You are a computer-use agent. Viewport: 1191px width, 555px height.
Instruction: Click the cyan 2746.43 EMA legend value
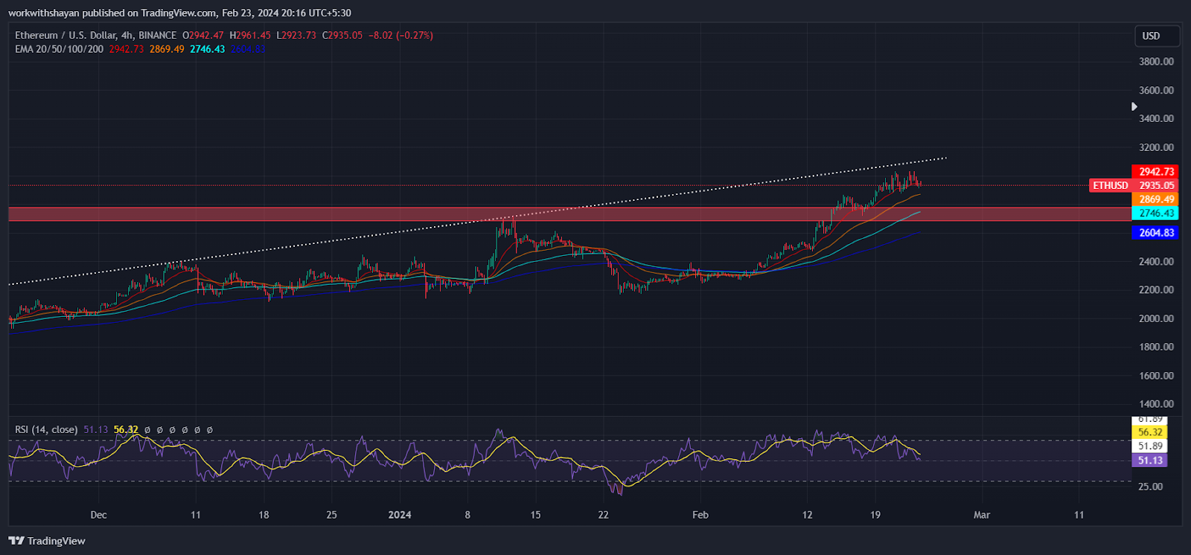[x=207, y=49]
